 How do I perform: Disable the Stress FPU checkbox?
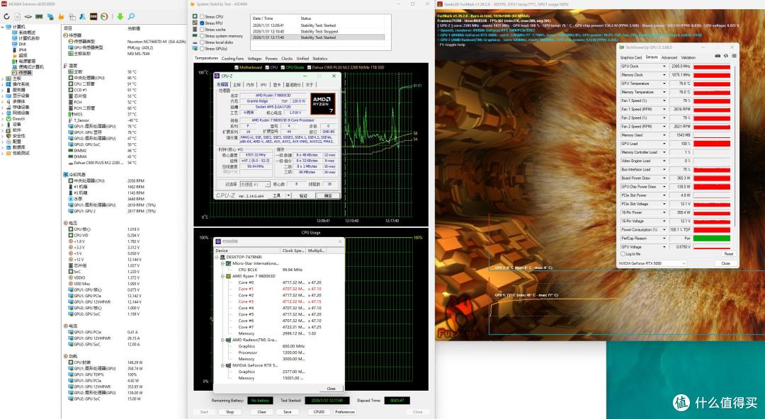(202, 23)
